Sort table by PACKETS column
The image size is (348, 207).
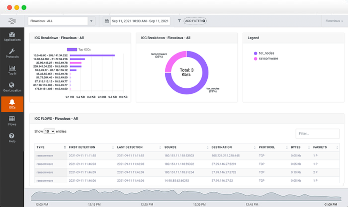(x=325, y=147)
